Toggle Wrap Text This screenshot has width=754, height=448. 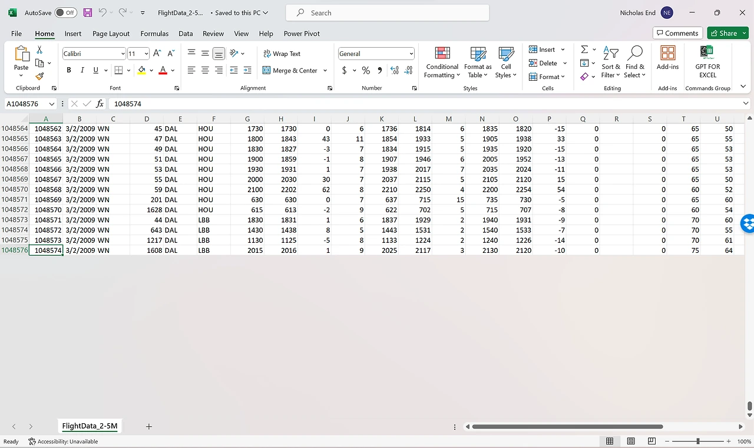(282, 54)
